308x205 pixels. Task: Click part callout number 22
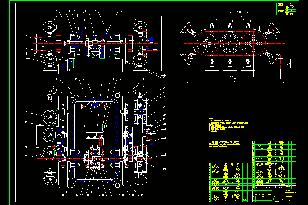165,124
